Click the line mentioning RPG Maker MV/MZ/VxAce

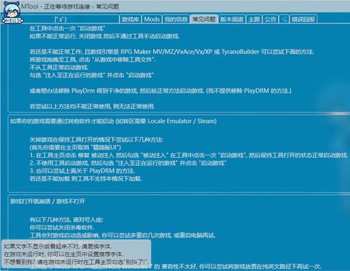[x=172, y=52]
